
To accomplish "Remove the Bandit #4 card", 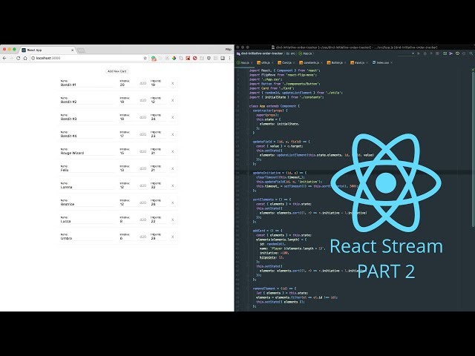I will tap(173, 134).
